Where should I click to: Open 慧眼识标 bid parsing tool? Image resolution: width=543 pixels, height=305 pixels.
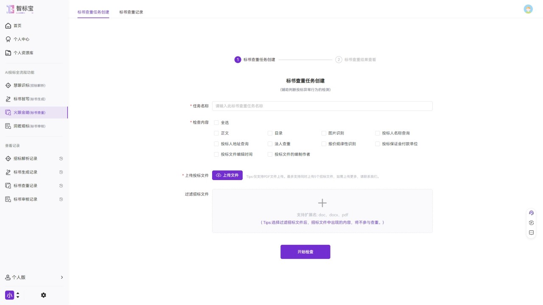(29, 86)
